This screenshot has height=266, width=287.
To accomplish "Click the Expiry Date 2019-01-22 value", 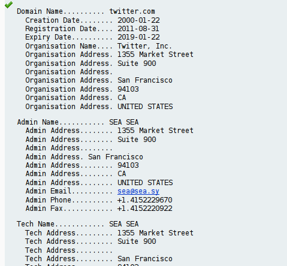I will click(138, 37).
